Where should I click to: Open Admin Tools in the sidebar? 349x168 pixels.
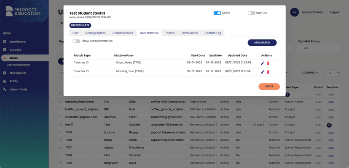click(19, 89)
